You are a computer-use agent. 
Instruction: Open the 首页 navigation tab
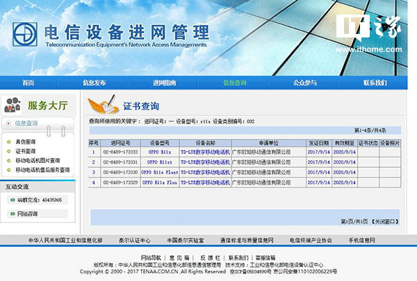click(28, 83)
